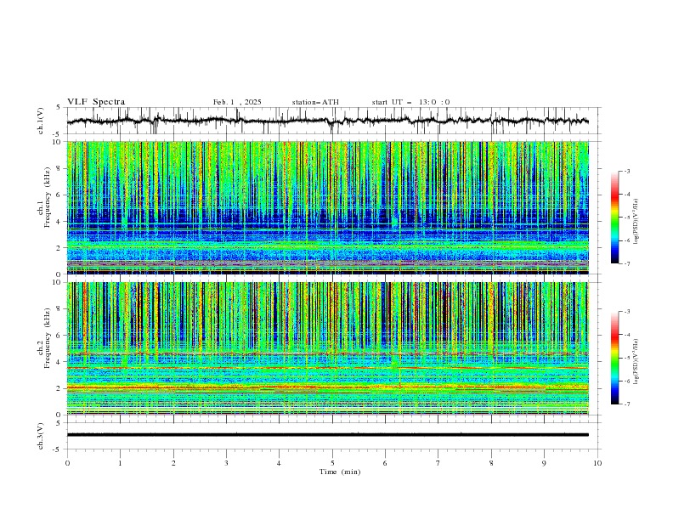Viewport: 673px width, 520px height.
Task: Click the 'Time (min)' axis title
Action: (x=340, y=472)
